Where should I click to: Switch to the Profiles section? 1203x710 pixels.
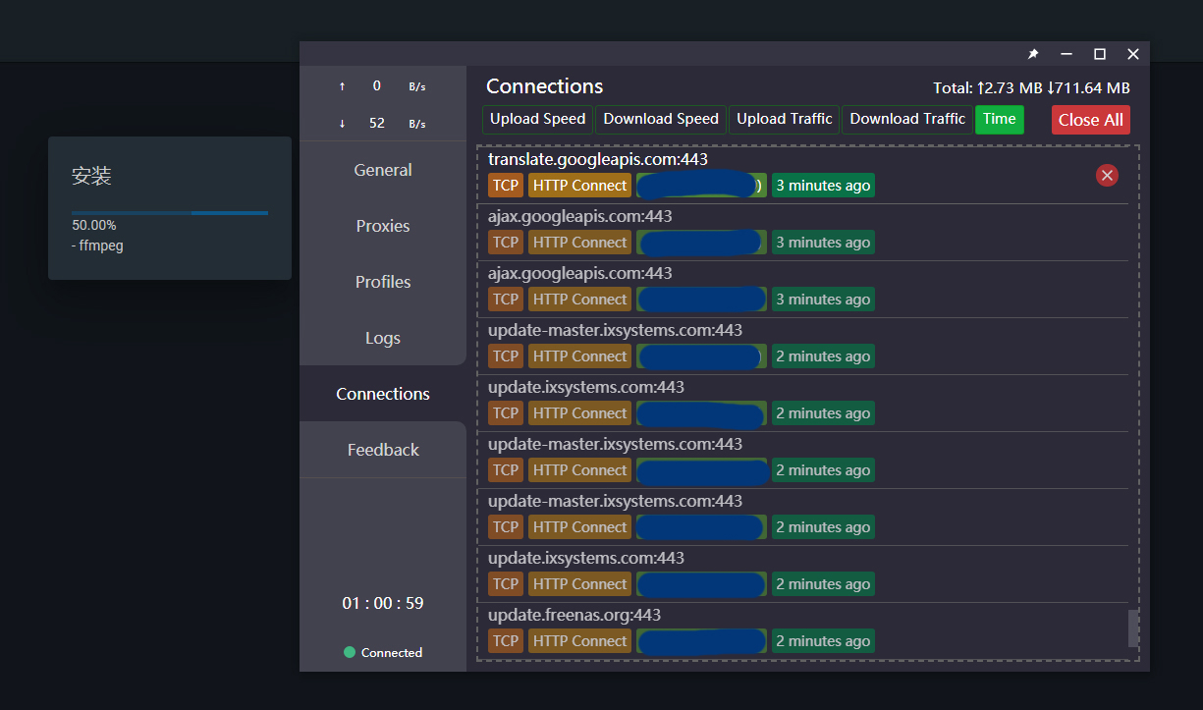click(383, 282)
